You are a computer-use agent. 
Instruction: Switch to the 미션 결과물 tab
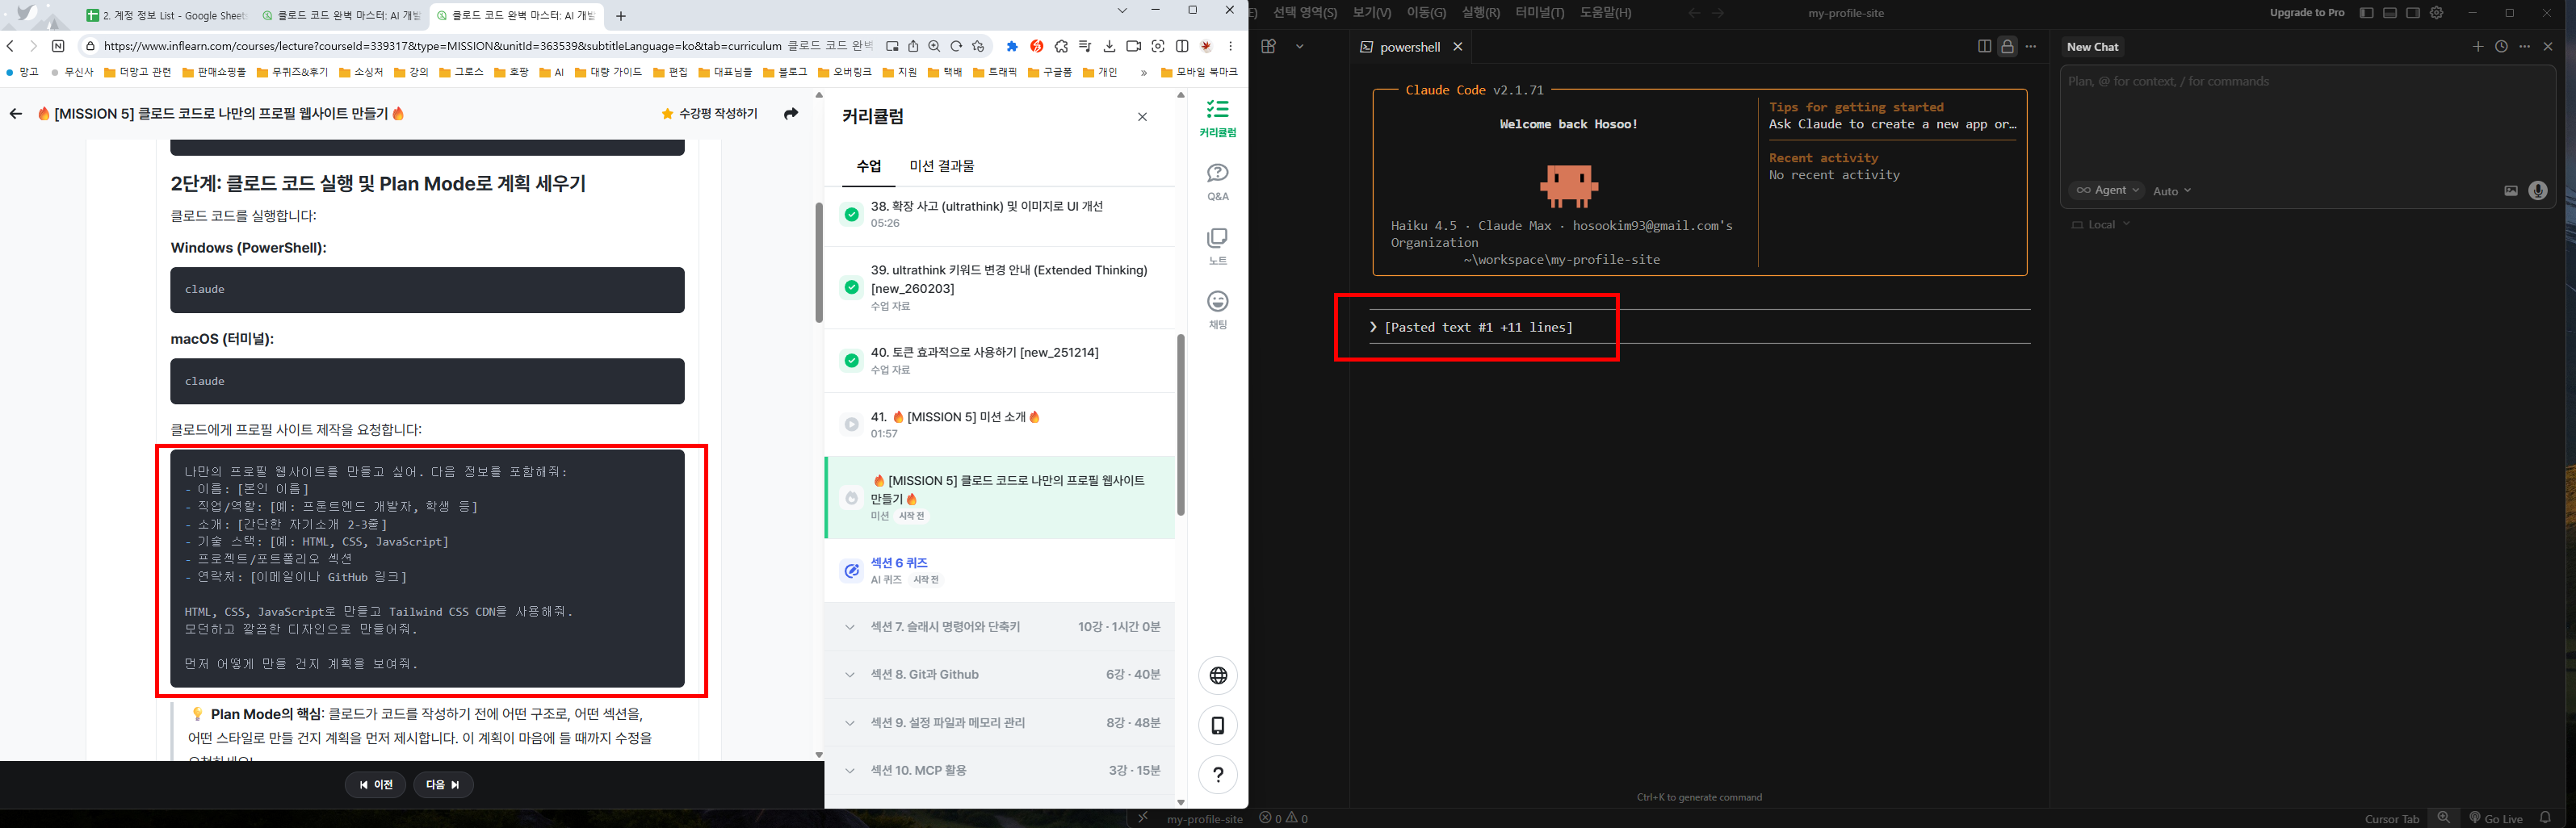pos(941,167)
